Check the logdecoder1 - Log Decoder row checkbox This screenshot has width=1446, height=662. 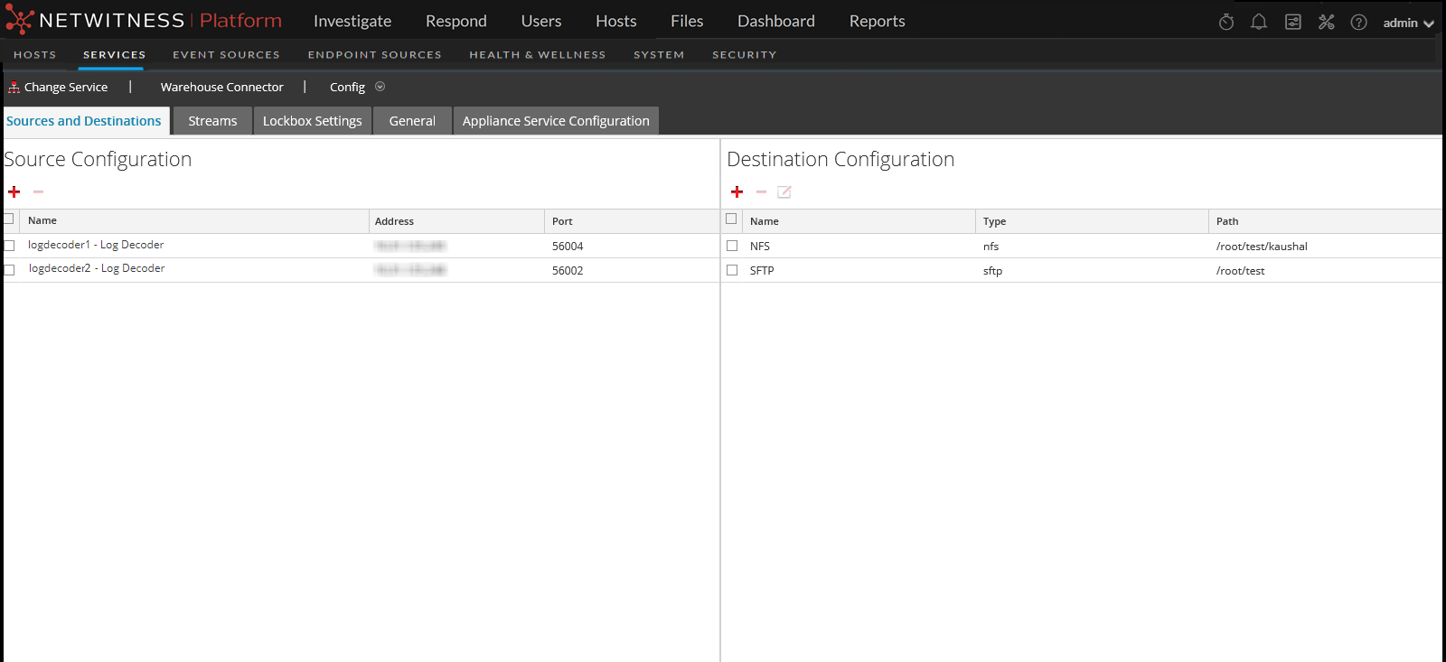pos(9,246)
